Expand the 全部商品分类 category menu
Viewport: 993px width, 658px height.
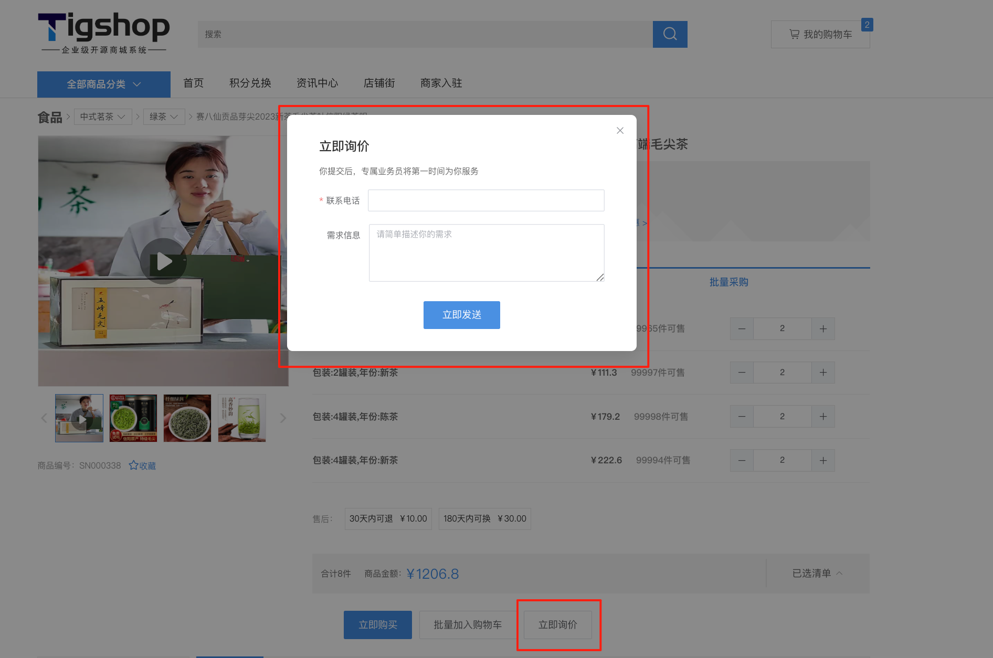[x=103, y=84]
